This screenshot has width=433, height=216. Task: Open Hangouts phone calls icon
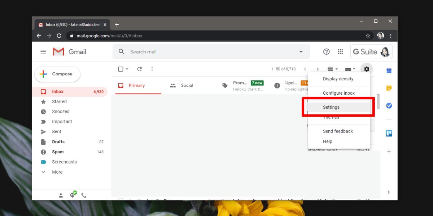point(84,195)
